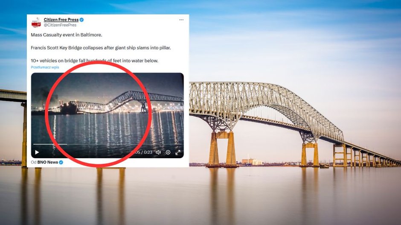Image resolution: width=401 pixels, height=225 pixels.
Task: Click the Przetłumacz wpis translate link
Action: click(x=45, y=67)
